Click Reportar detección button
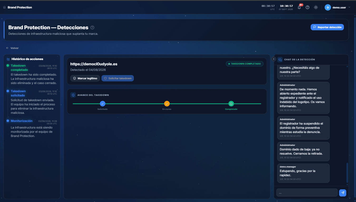 click(327, 27)
